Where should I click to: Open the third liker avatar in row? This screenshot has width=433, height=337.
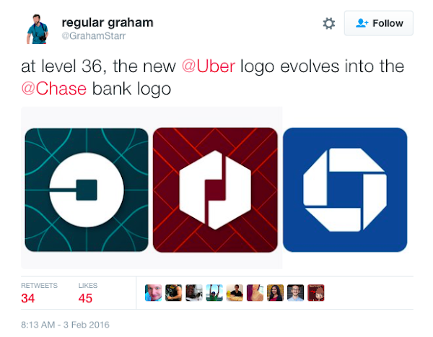coord(194,293)
